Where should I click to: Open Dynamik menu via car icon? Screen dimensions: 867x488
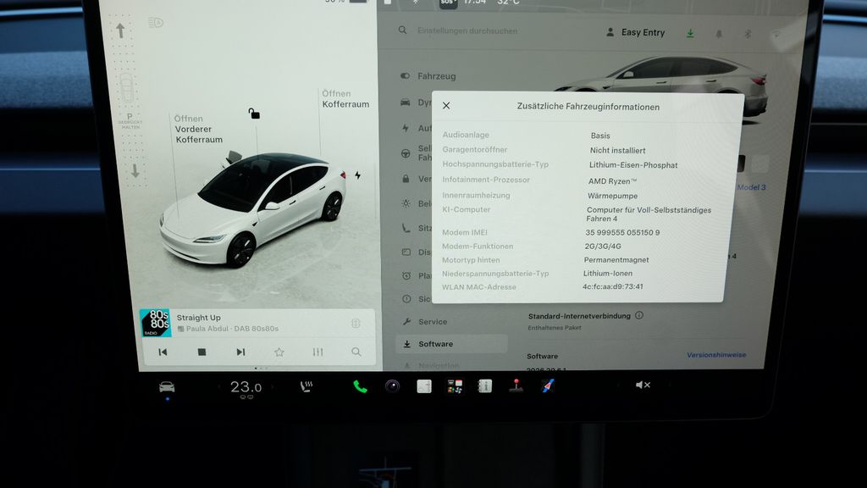point(406,103)
